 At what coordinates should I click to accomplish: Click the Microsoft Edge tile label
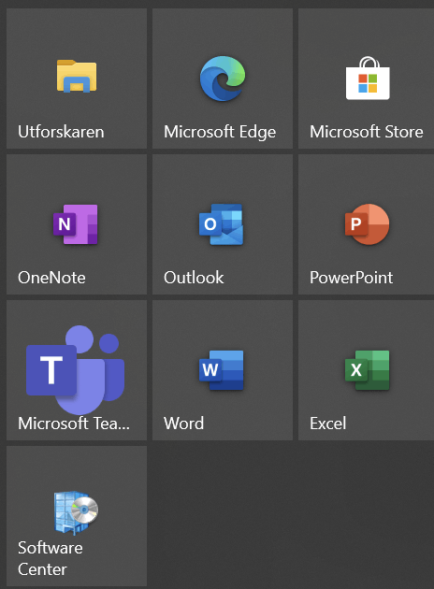click(220, 132)
